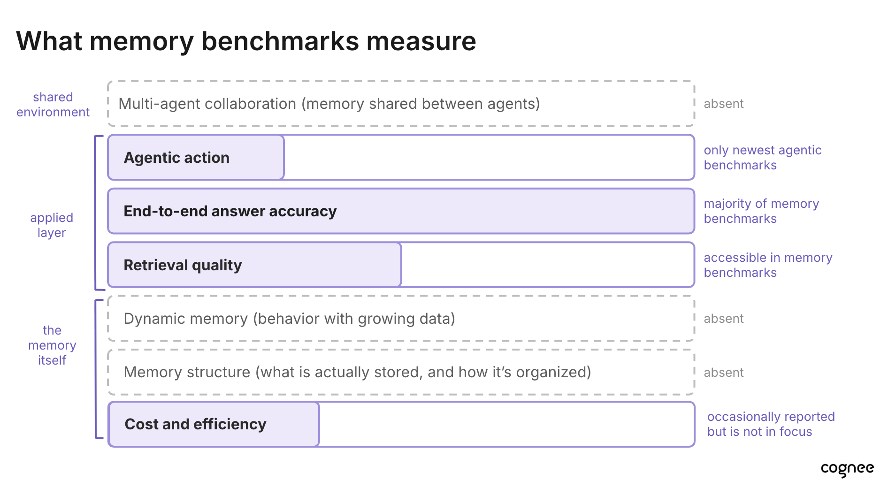Select the Retrieval quality bar
Screen dimensions: 888x488
254,265
